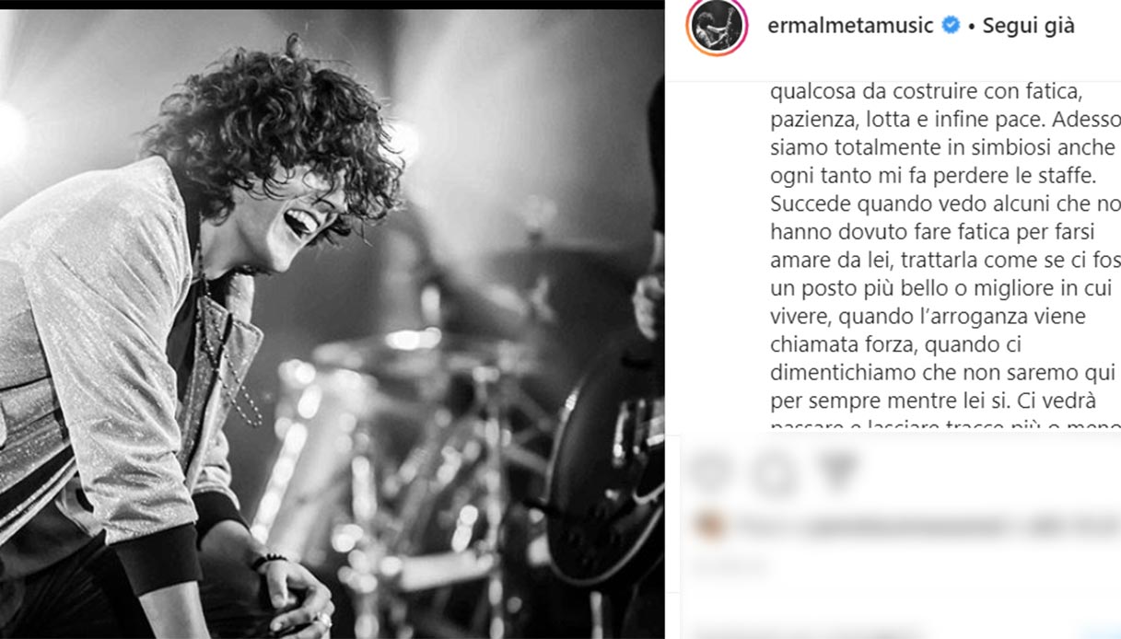Screen dimensions: 1121x639
Task: Open comments via the blurred bubble icon
Action: (773, 473)
